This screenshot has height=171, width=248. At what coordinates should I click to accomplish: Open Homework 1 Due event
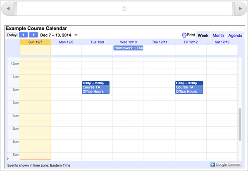(x=128, y=48)
